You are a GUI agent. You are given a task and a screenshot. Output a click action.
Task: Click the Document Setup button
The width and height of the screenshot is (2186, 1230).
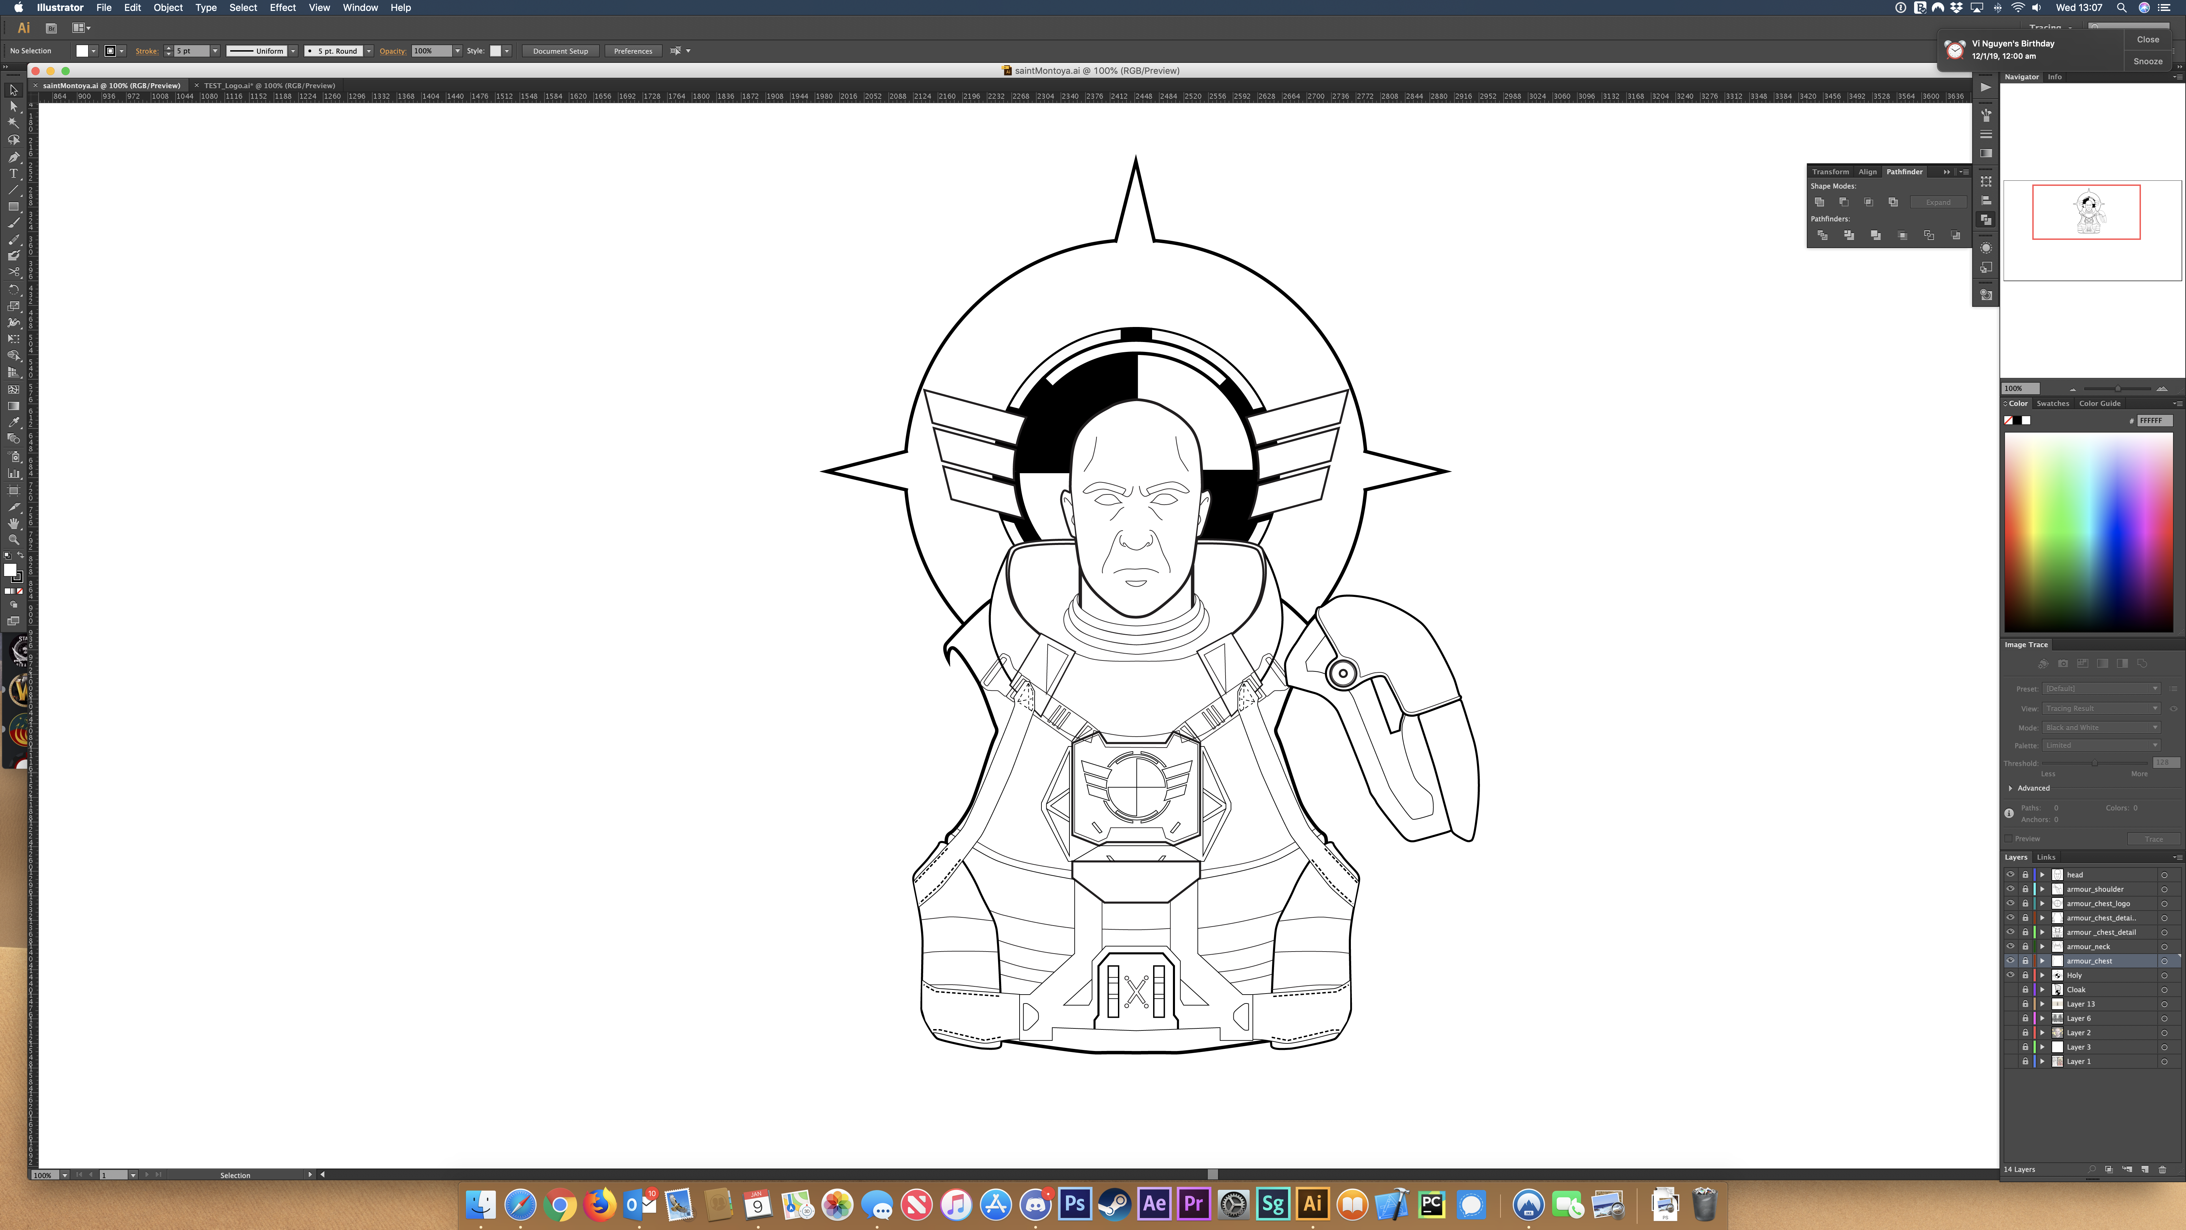[560, 51]
